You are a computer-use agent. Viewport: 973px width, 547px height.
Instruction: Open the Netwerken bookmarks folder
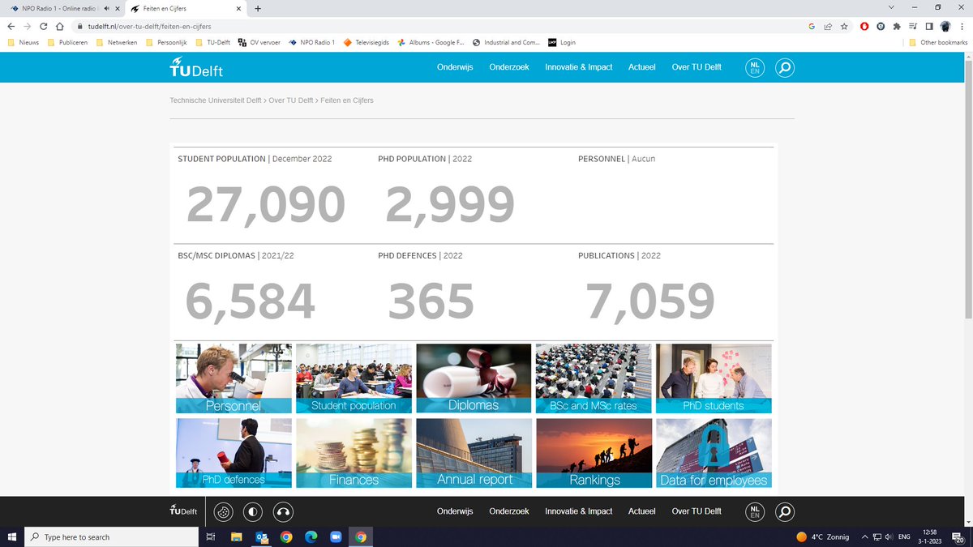tap(117, 42)
